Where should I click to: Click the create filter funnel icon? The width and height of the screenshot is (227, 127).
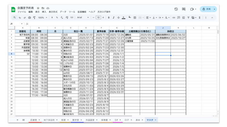pyautogui.click(x=188, y=18)
